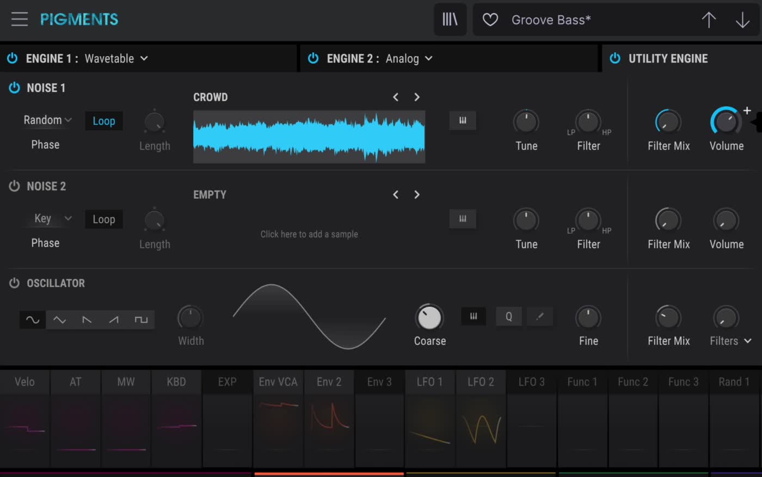762x477 pixels.
Task: Click KBD modulation curve preview
Action: 176,430
